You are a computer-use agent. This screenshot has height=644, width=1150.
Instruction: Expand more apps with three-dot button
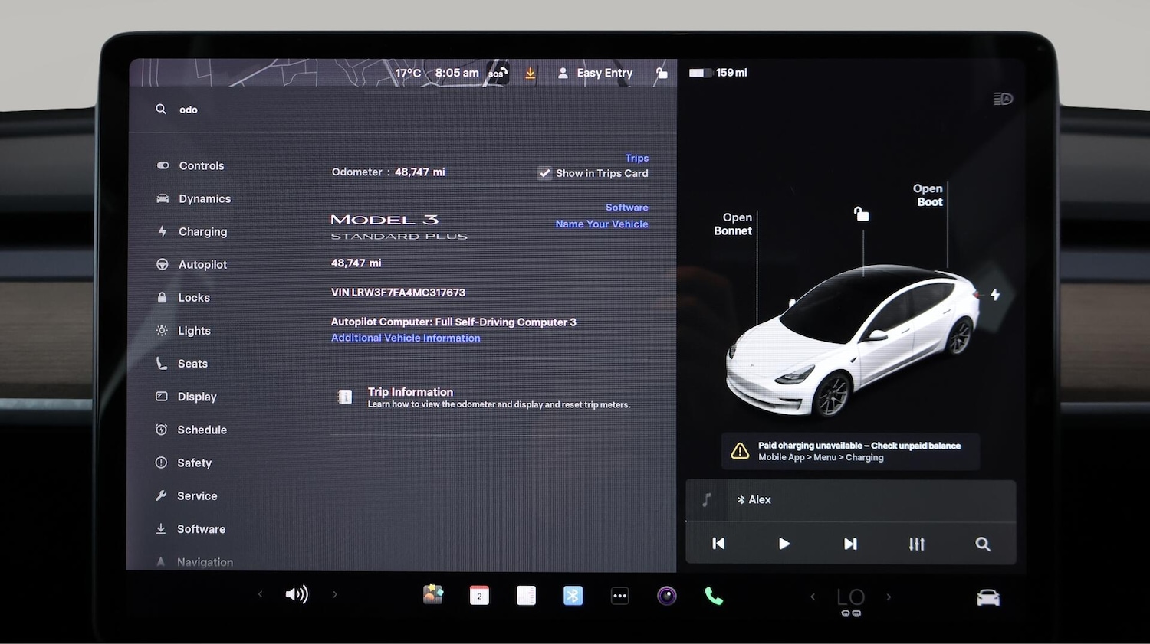click(619, 596)
